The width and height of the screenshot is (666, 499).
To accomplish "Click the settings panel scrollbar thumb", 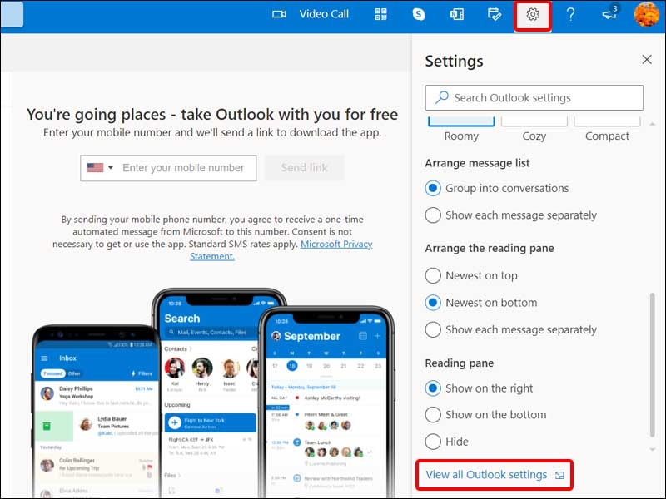I will 652,365.
